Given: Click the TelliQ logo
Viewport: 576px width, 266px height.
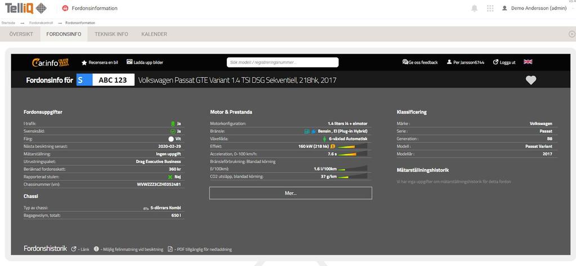Looking at the screenshot, I should (x=25, y=8).
